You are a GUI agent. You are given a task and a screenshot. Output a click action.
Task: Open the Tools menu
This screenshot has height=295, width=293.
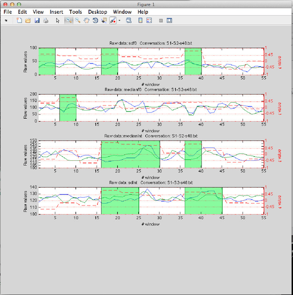click(76, 11)
